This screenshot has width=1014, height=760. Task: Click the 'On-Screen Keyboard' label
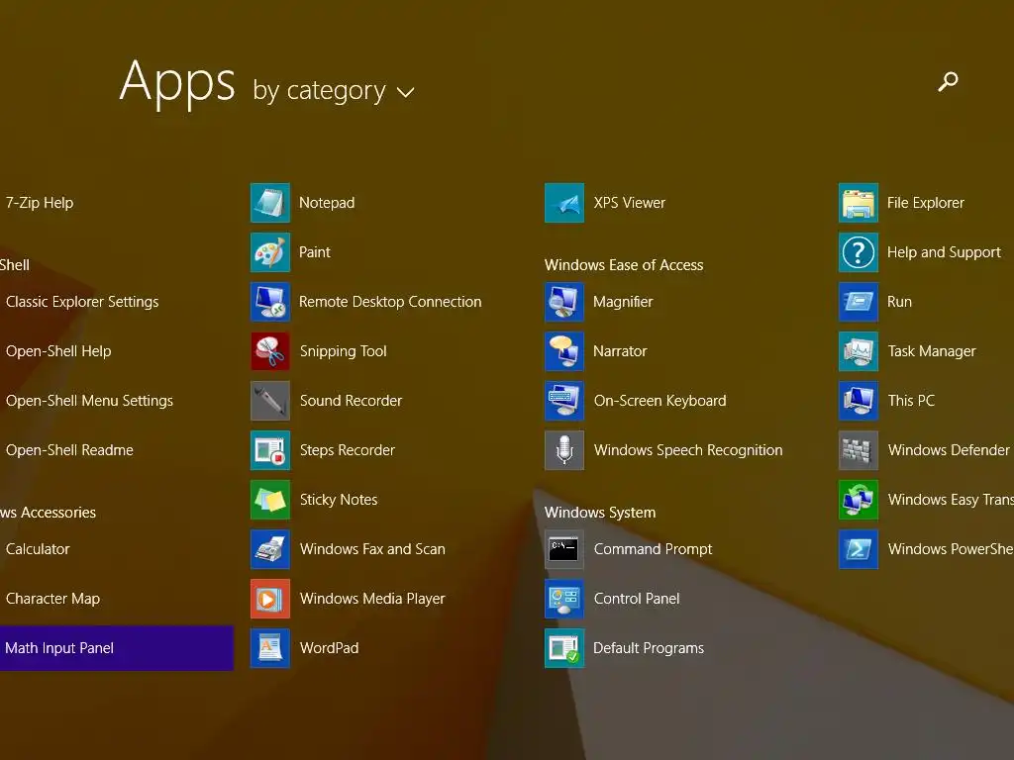click(x=659, y=401)
